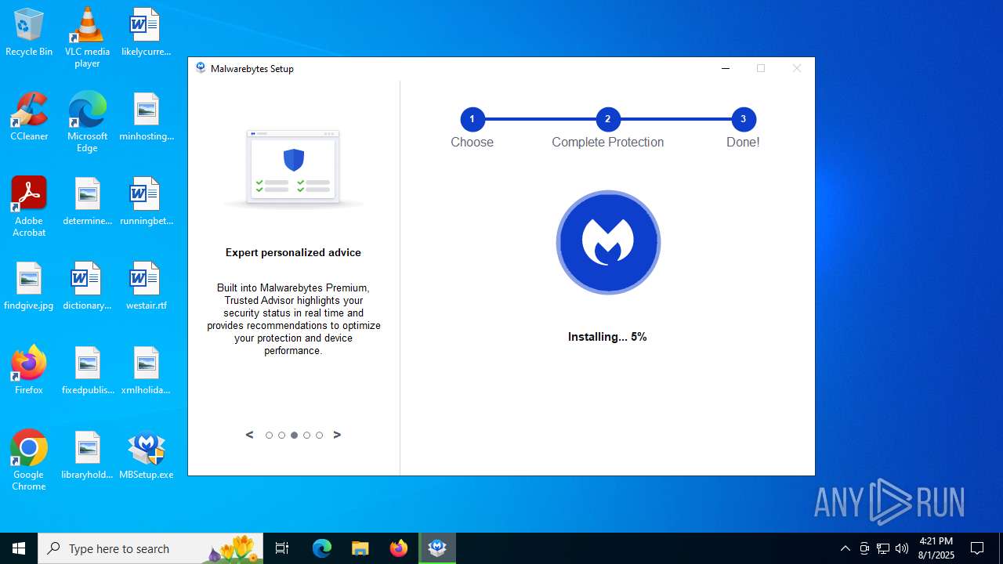Click the Installing... 5% status text
The height and width of the screenshot is (564, 1003).
click(x=607, y=337)
